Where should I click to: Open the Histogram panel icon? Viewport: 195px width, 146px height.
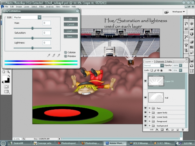point(192,29)
